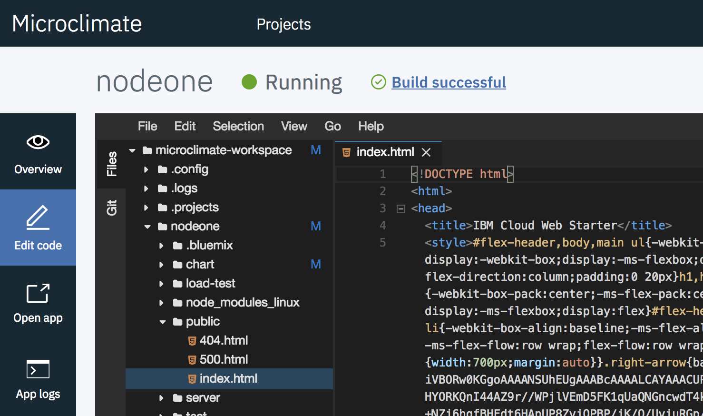
Task: Click the Overview eye icon
Action: pos(38,142)
